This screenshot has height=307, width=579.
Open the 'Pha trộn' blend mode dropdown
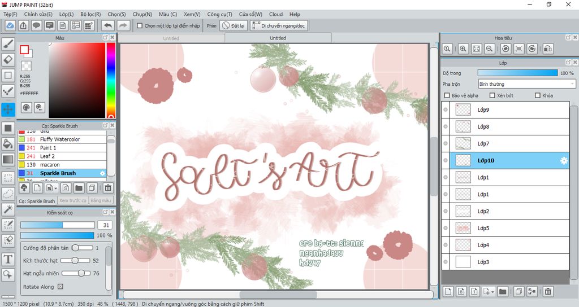(527, 84)
